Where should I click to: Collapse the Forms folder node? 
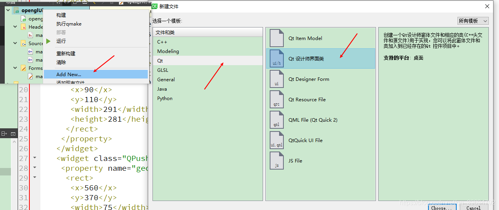[15, 68]
